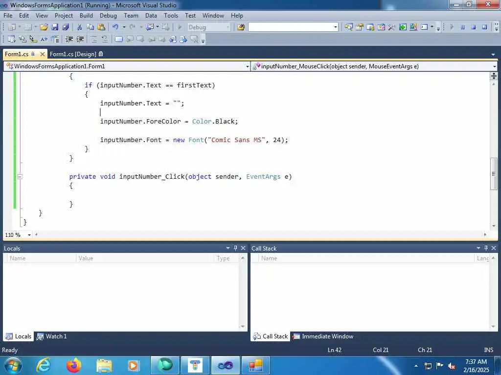
Task: Switch to the Immediate Window tab
Action: (x=323, y=336)
